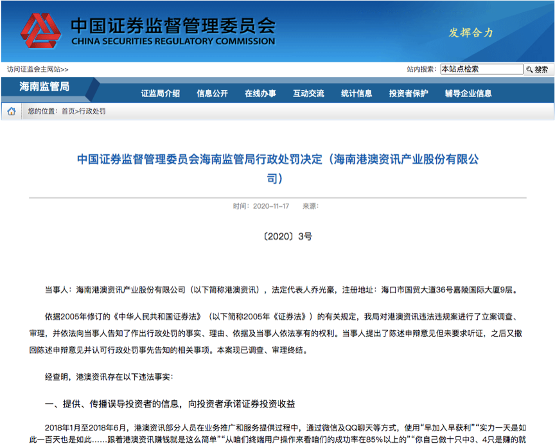This screenshot has height=444, width=555.
Task: Open the 统计信息 menu
Action: click(x=357, y=93)
